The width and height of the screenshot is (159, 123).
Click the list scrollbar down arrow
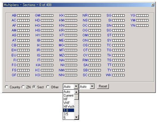click(76, 117)
